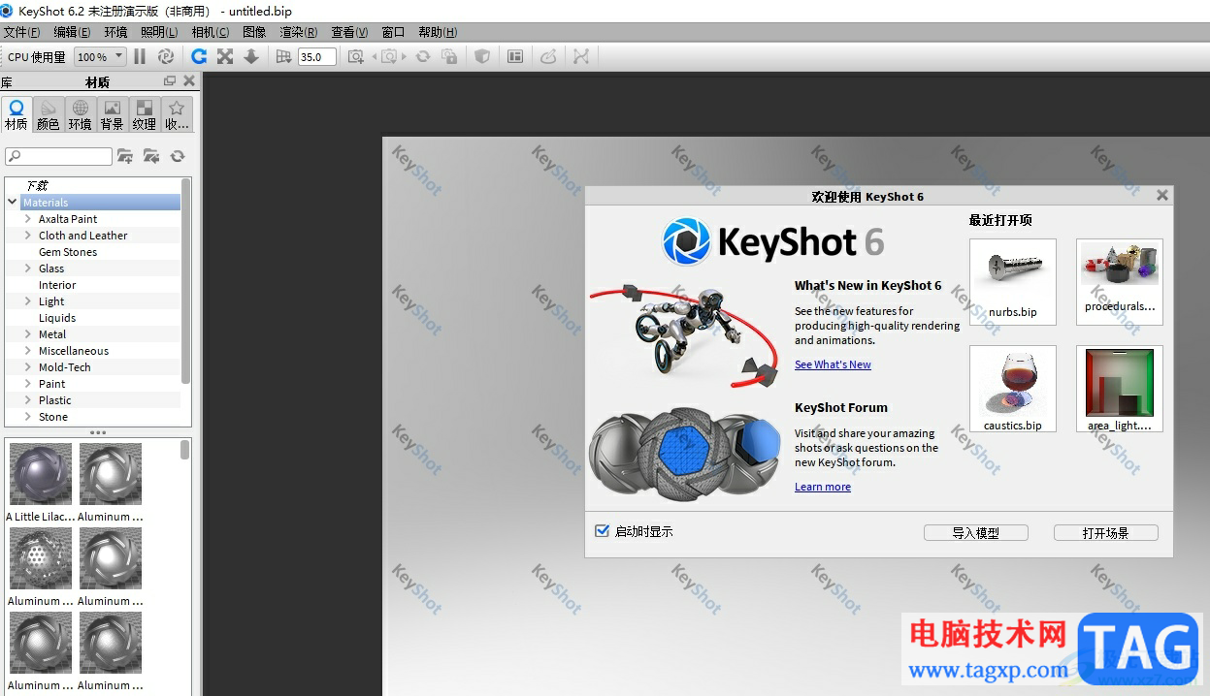Open recent file caustics.bip
Screen dimensions: 1210x696
tap(1013, 389)
